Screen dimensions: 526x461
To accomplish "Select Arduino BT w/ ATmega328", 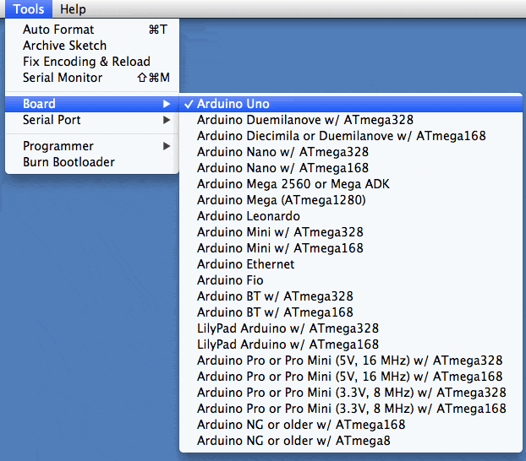I will click(351, 296).
